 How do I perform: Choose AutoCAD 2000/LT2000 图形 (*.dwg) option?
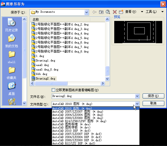tap(95, 118)
